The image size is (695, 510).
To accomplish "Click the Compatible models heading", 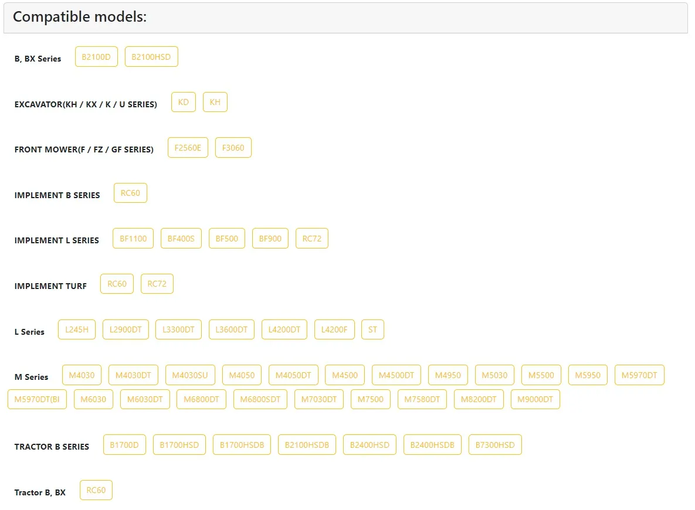I will (80, 17).
